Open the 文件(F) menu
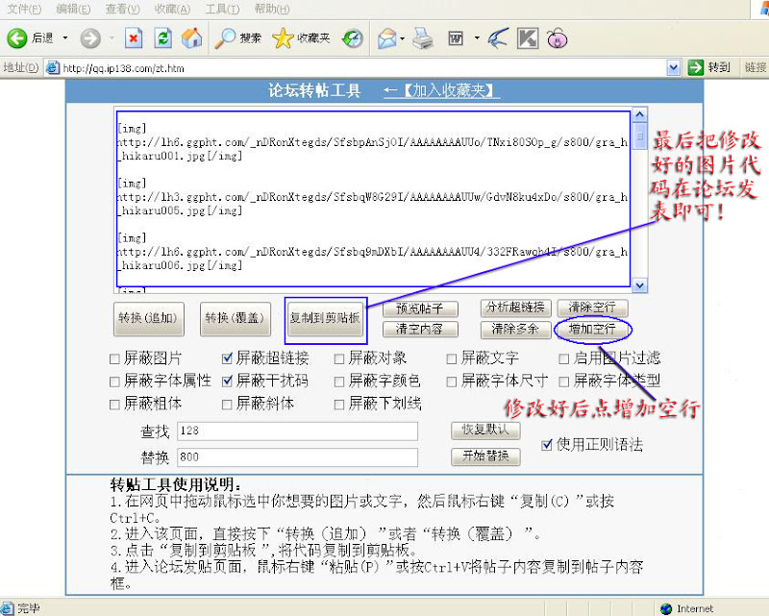The height and width of the screenshot is (616, 769). 25,9
